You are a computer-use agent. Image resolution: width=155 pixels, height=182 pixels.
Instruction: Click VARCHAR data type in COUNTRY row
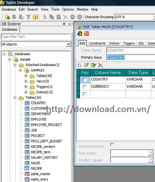[138, 79]
